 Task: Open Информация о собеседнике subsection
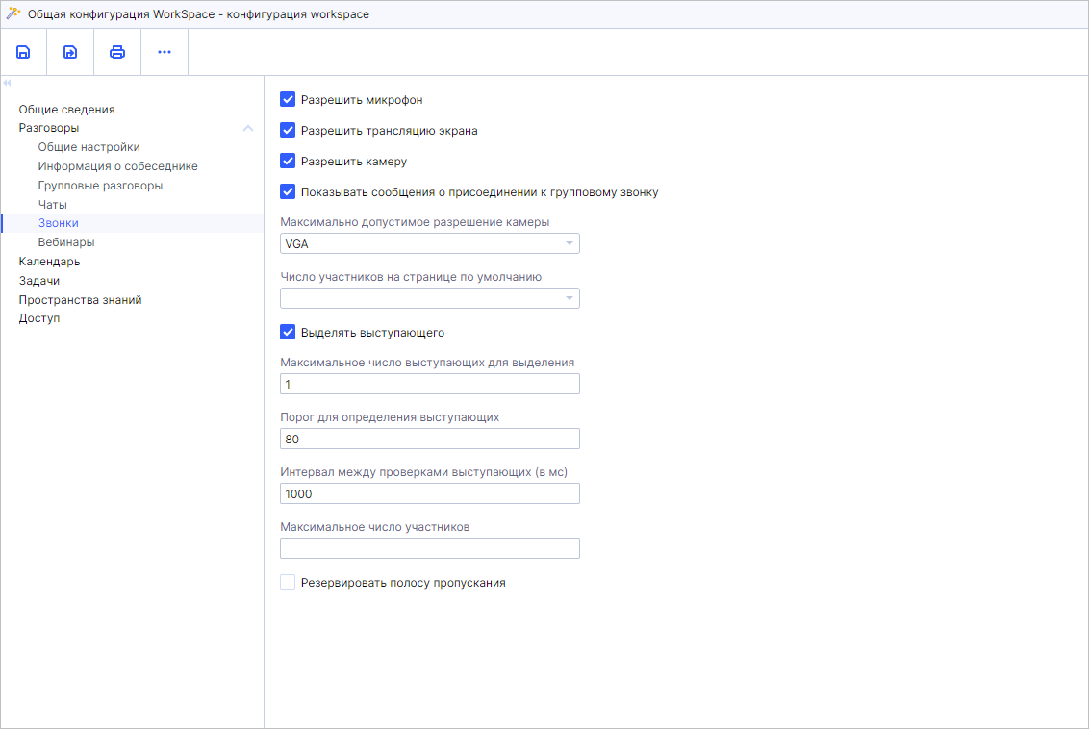click(118, 166)
